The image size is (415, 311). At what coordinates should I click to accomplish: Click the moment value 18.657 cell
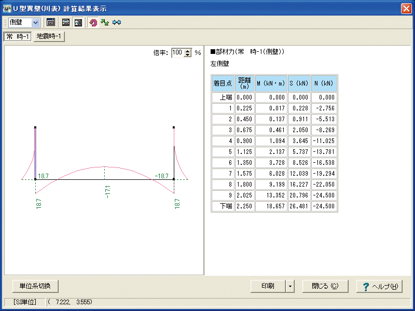[x=271, y=206]
